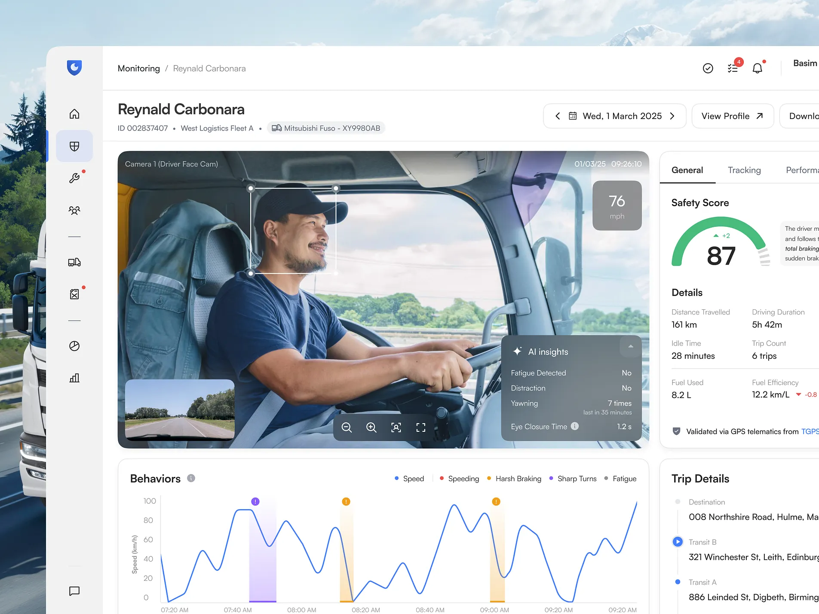Screen dimensions: 819x614
Task: Click the top-left handle of face detection box
Action: pos(251,188)
